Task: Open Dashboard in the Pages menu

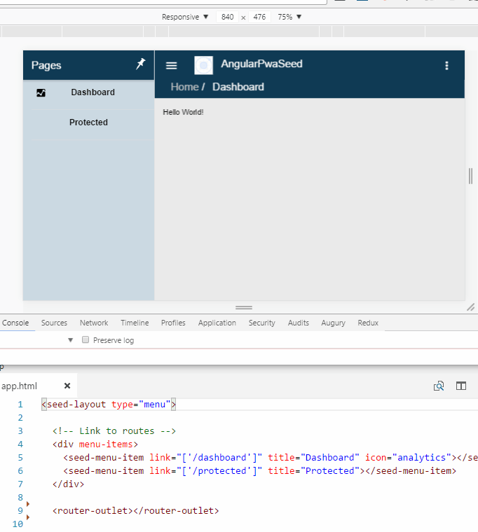Action: [93, 92]
